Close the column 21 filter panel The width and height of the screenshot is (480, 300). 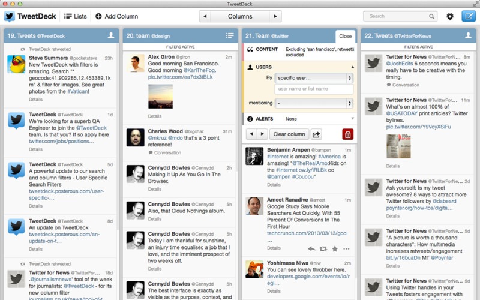click(x=346, y=36)
